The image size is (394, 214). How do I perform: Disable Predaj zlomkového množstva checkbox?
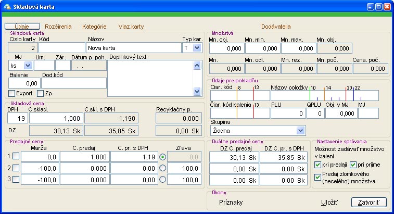coord(318,178)
